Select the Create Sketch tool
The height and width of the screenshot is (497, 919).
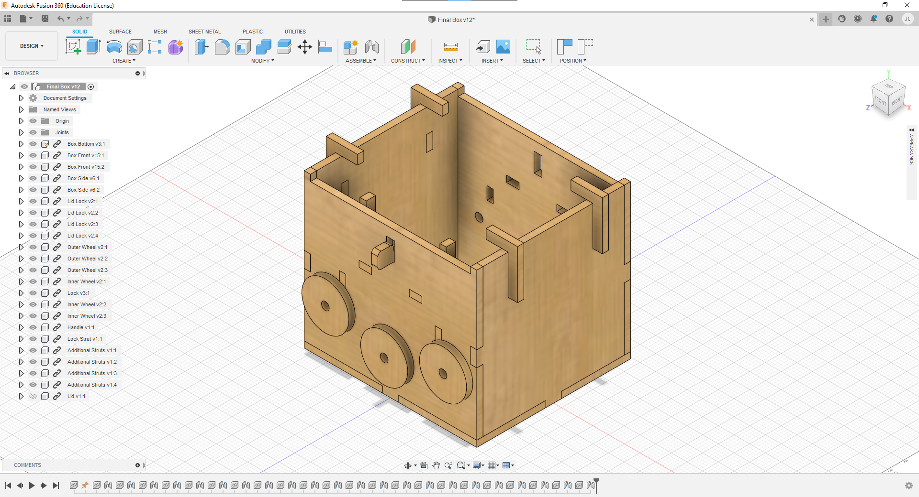pos(73,47)
